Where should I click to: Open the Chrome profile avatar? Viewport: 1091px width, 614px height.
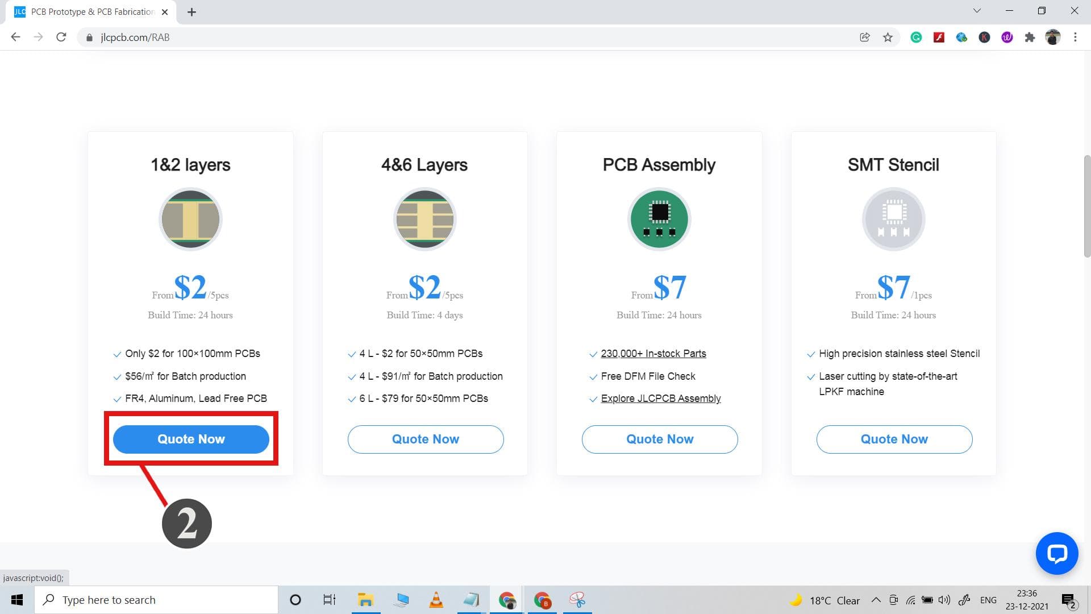click(x=1053, y=37)
